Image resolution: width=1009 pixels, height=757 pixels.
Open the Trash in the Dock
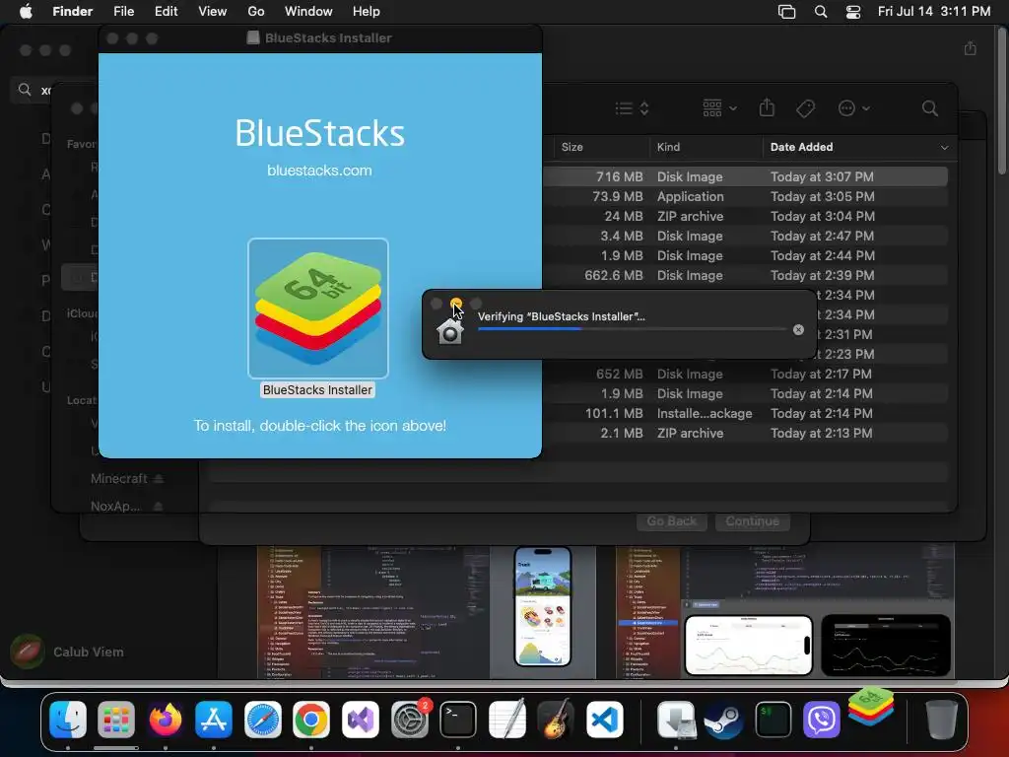point(941,719)
